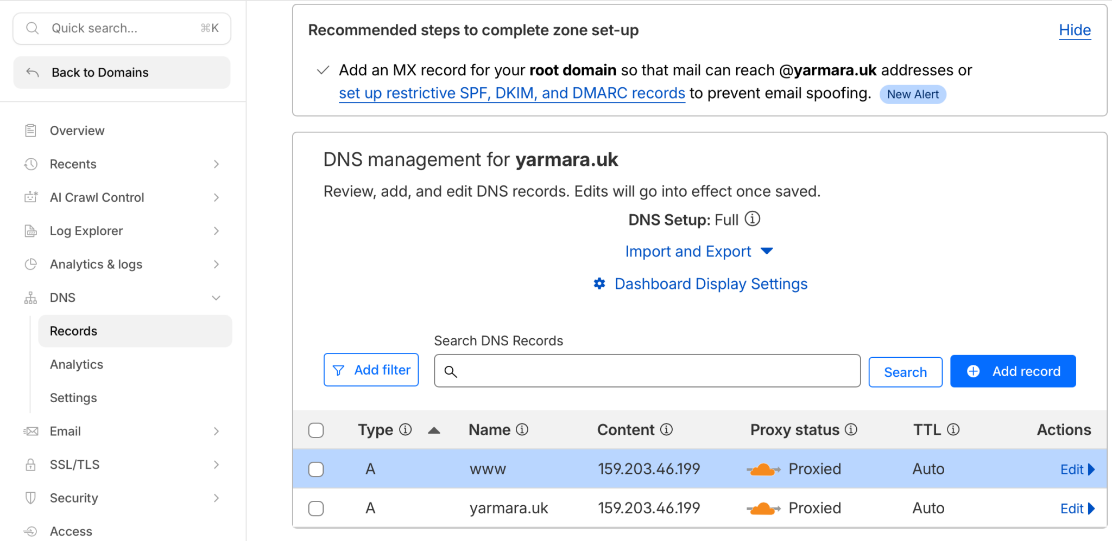
Task: Click the Analytics & logs pie chart icon
Action: click(31, 265)
